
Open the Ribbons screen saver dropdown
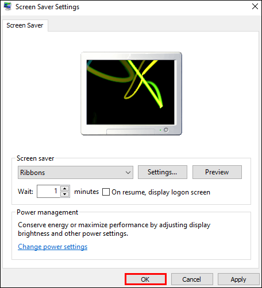pos(75,173)
